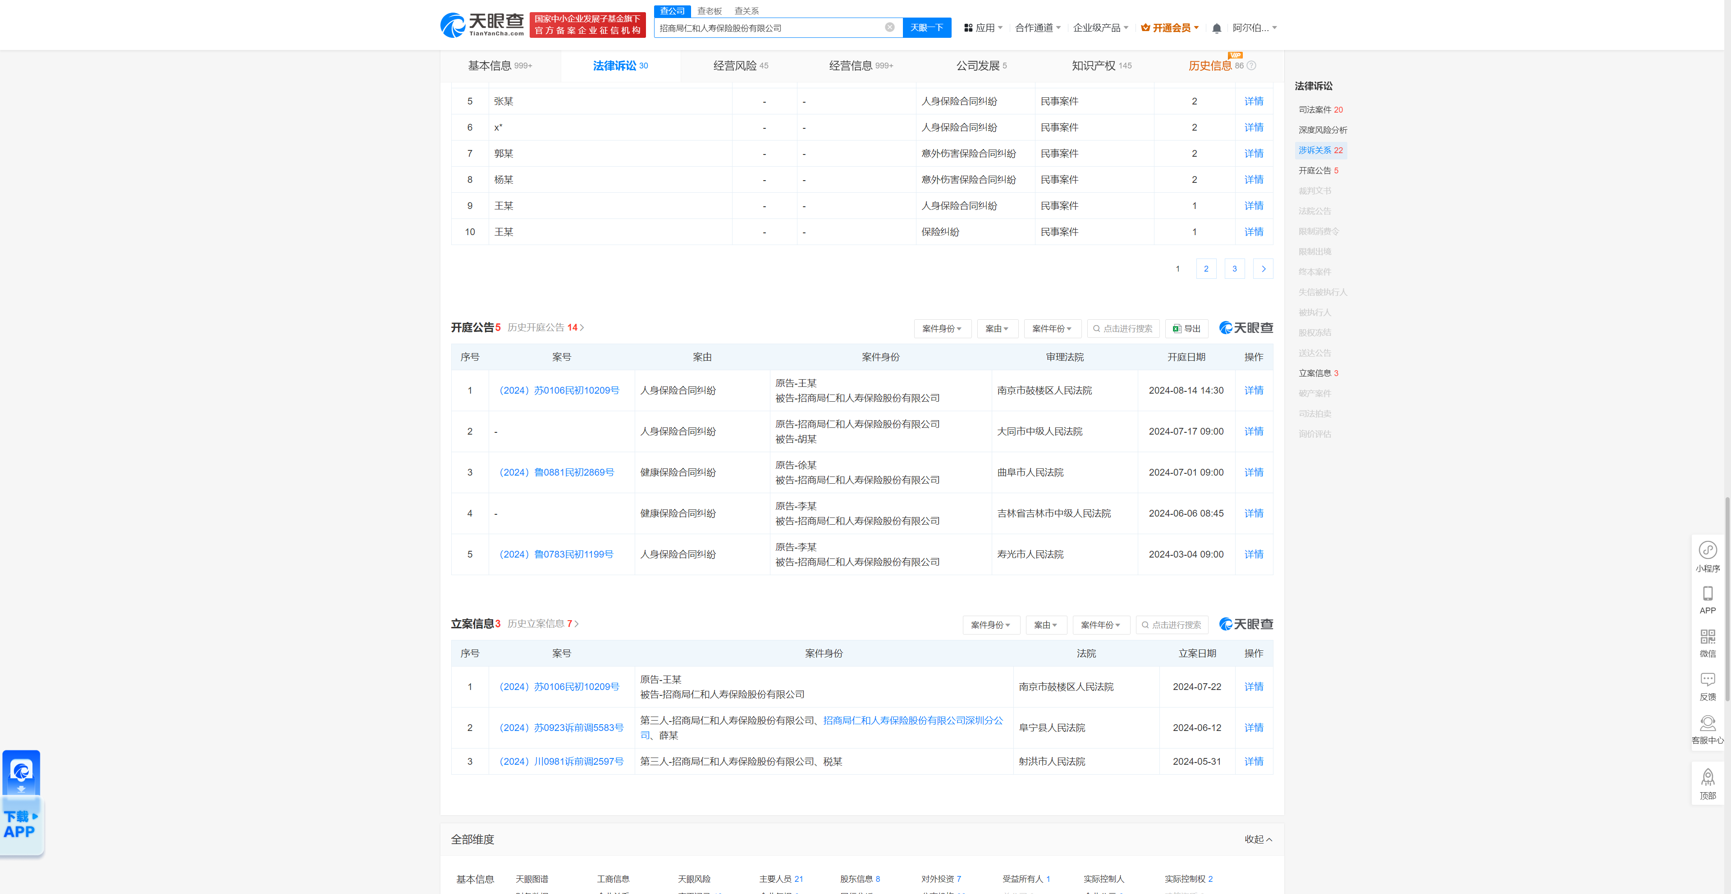Viewport: 1731px width, 894px height.
Task: Click the 天眼一下 search button
Action: click(927, 27)
